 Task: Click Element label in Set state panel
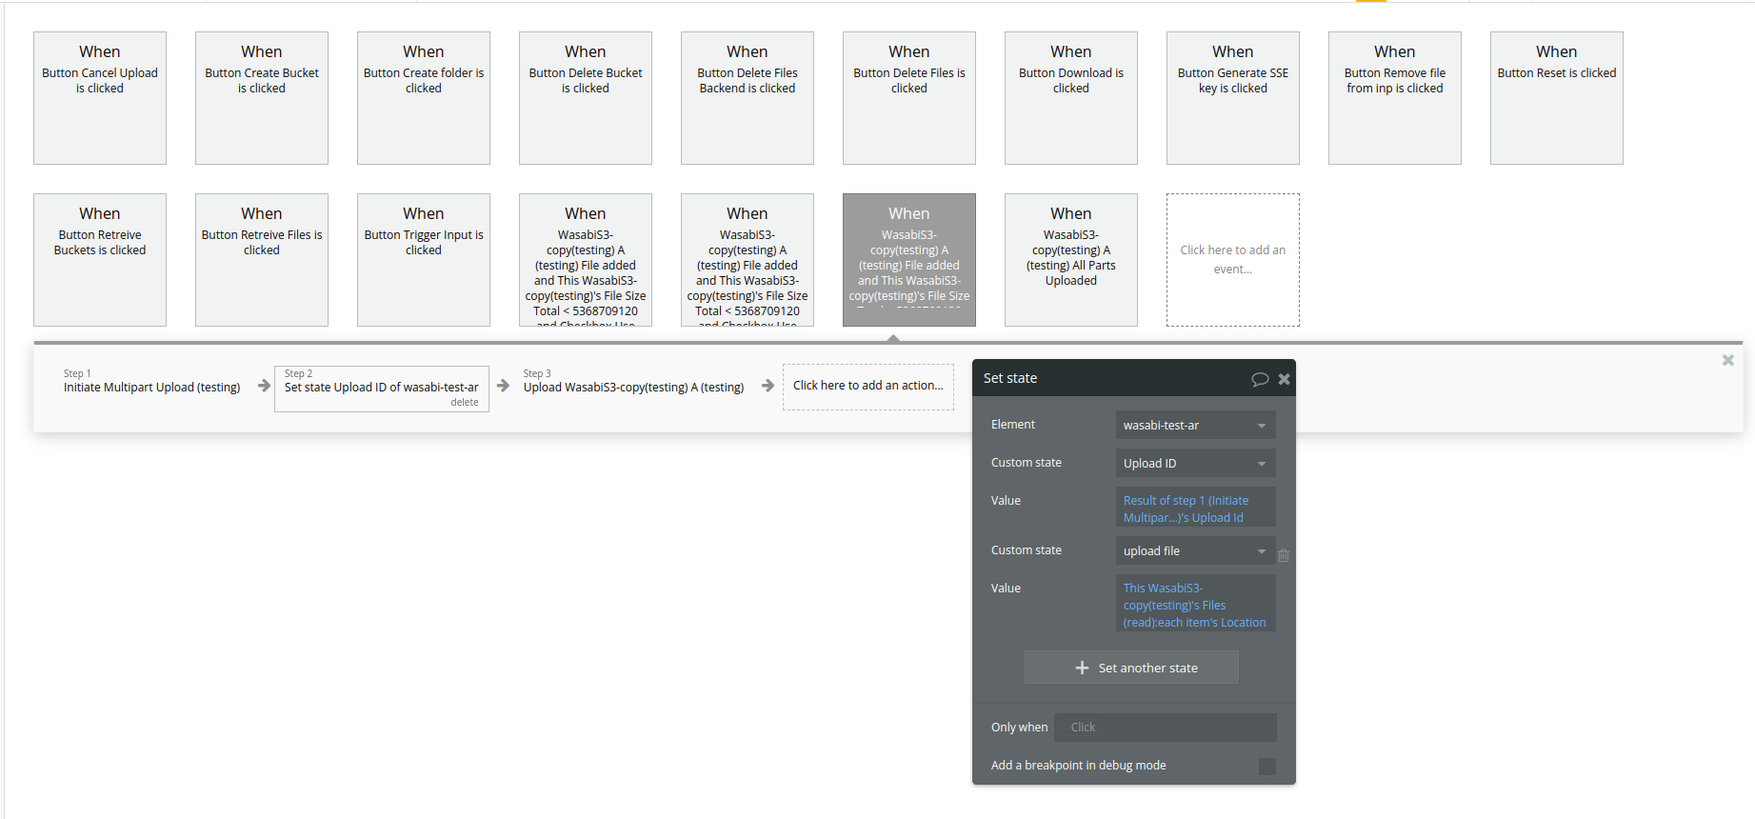tap(1012, 425)
